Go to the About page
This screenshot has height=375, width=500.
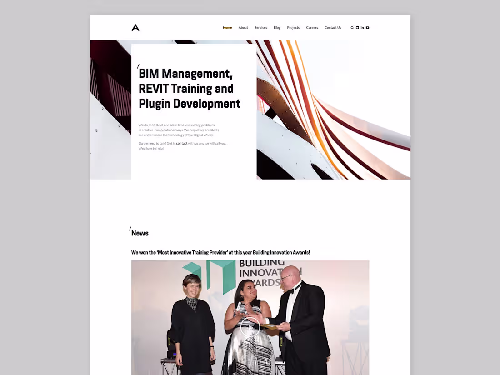[x=243, y=28]
